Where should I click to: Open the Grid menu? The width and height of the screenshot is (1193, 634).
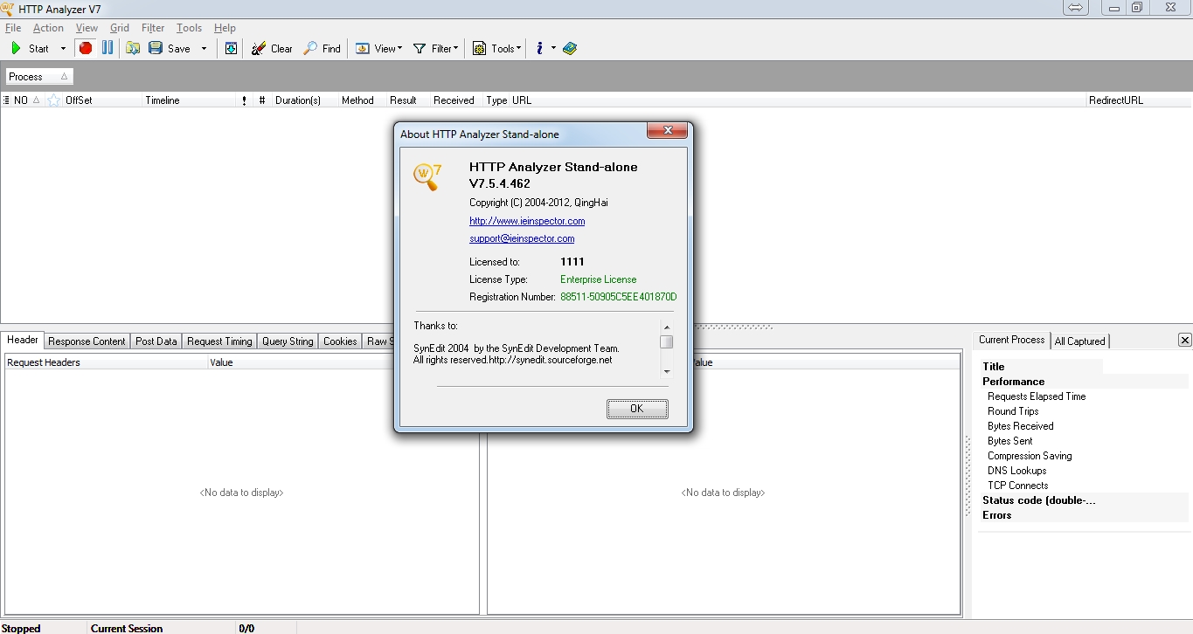click(x=120, y=28)
